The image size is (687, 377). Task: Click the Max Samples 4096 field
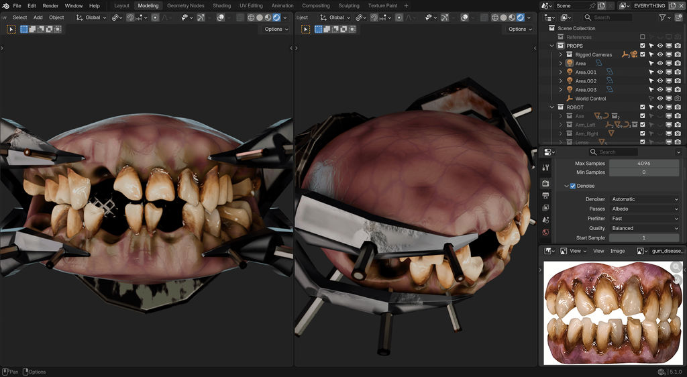pyautogui.click(x=644, y=163)
